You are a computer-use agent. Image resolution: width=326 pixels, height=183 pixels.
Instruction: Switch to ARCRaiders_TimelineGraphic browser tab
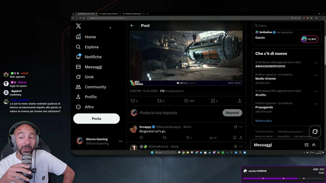[x=133, y=14]
